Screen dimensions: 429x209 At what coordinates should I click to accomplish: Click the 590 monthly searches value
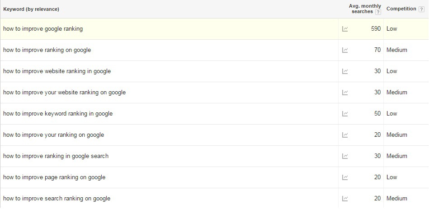coord(376,29)
